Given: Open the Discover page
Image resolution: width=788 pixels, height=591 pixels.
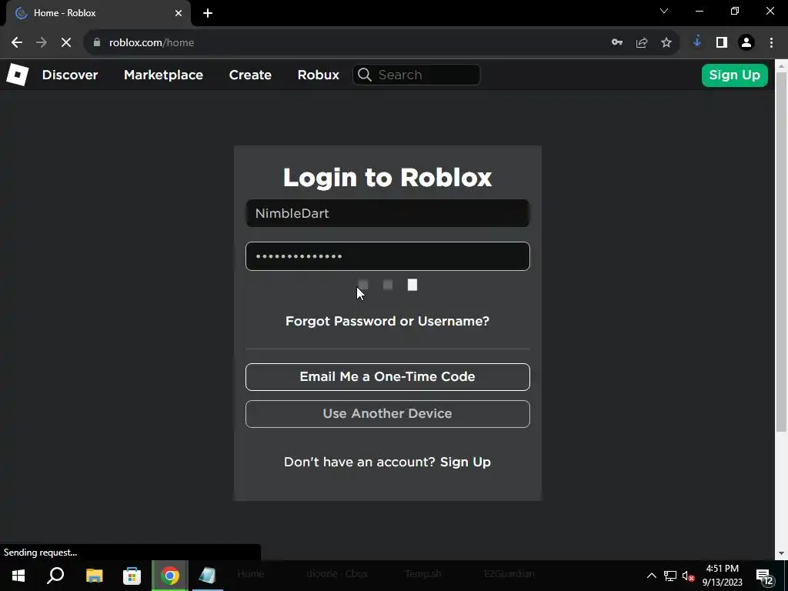Looking at the screenshot, I should (x=70, y=75).
